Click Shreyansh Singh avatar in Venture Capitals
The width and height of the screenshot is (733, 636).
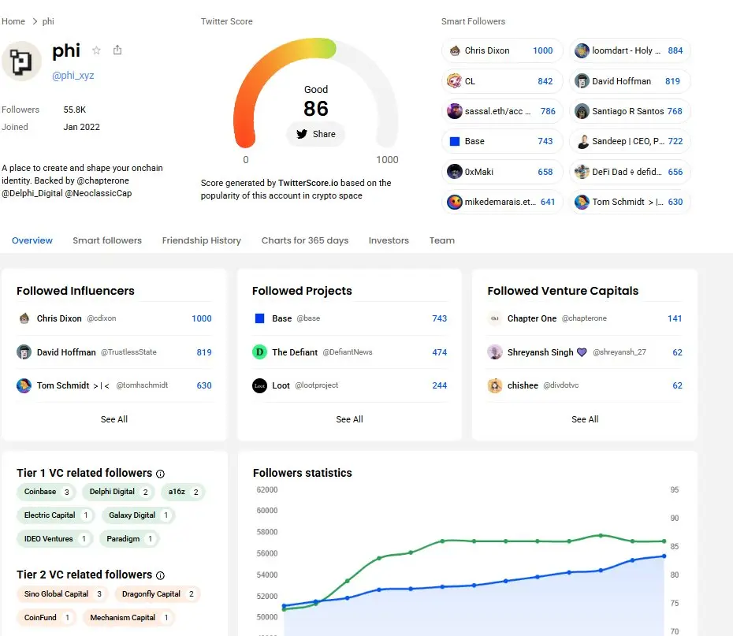coord(495,351)
